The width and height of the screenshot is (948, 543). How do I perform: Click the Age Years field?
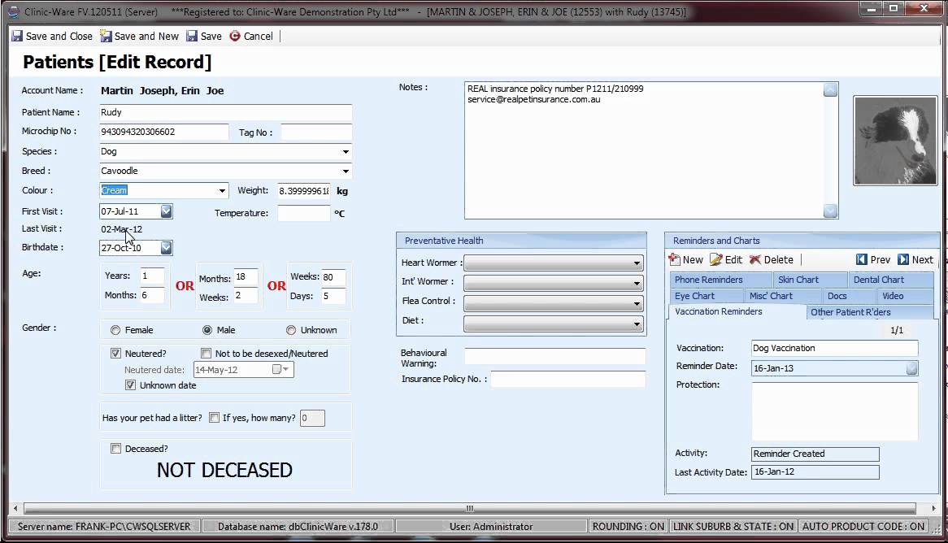(x=152, y=276)
